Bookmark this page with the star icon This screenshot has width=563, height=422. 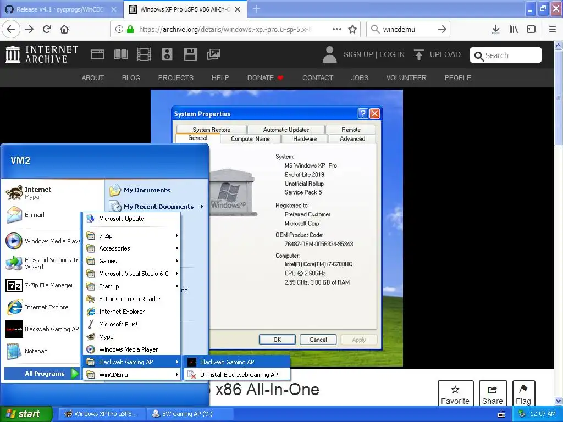[x=352, y=29]
